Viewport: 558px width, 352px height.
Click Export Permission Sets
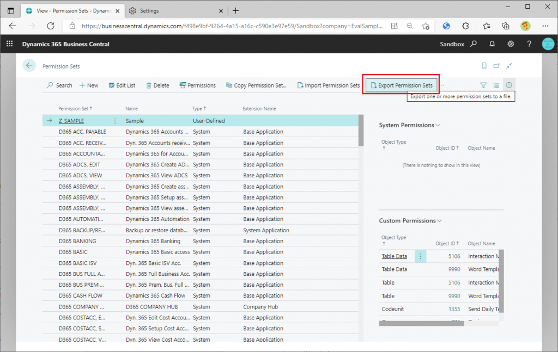tap(402, 85)
